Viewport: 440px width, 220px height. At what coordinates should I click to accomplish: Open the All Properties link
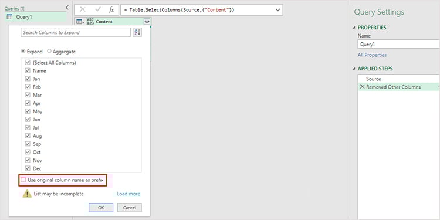(372, 55)
